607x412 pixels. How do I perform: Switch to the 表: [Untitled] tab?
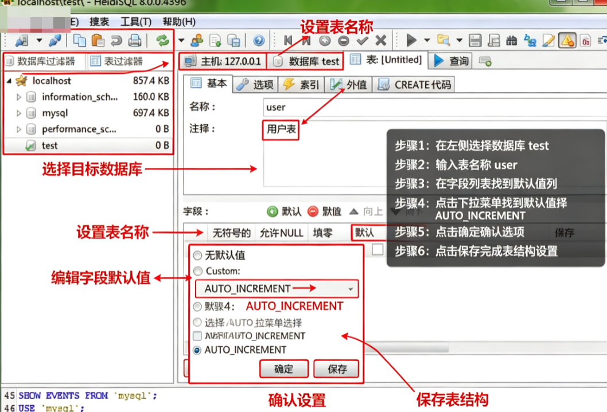coord(386,60)
